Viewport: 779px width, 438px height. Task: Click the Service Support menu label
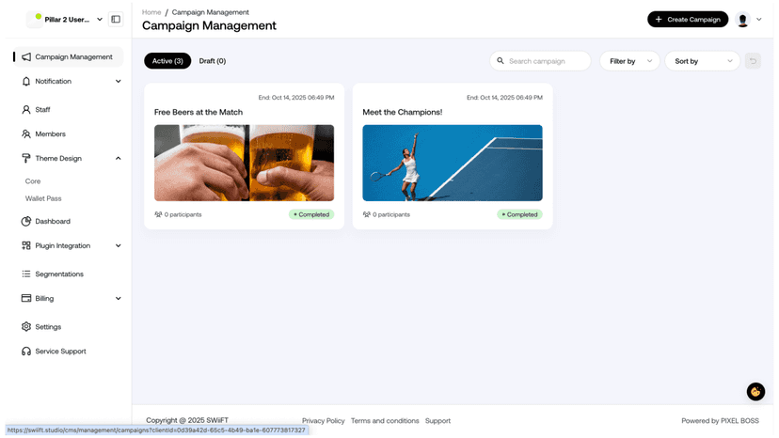pos(60,352)
